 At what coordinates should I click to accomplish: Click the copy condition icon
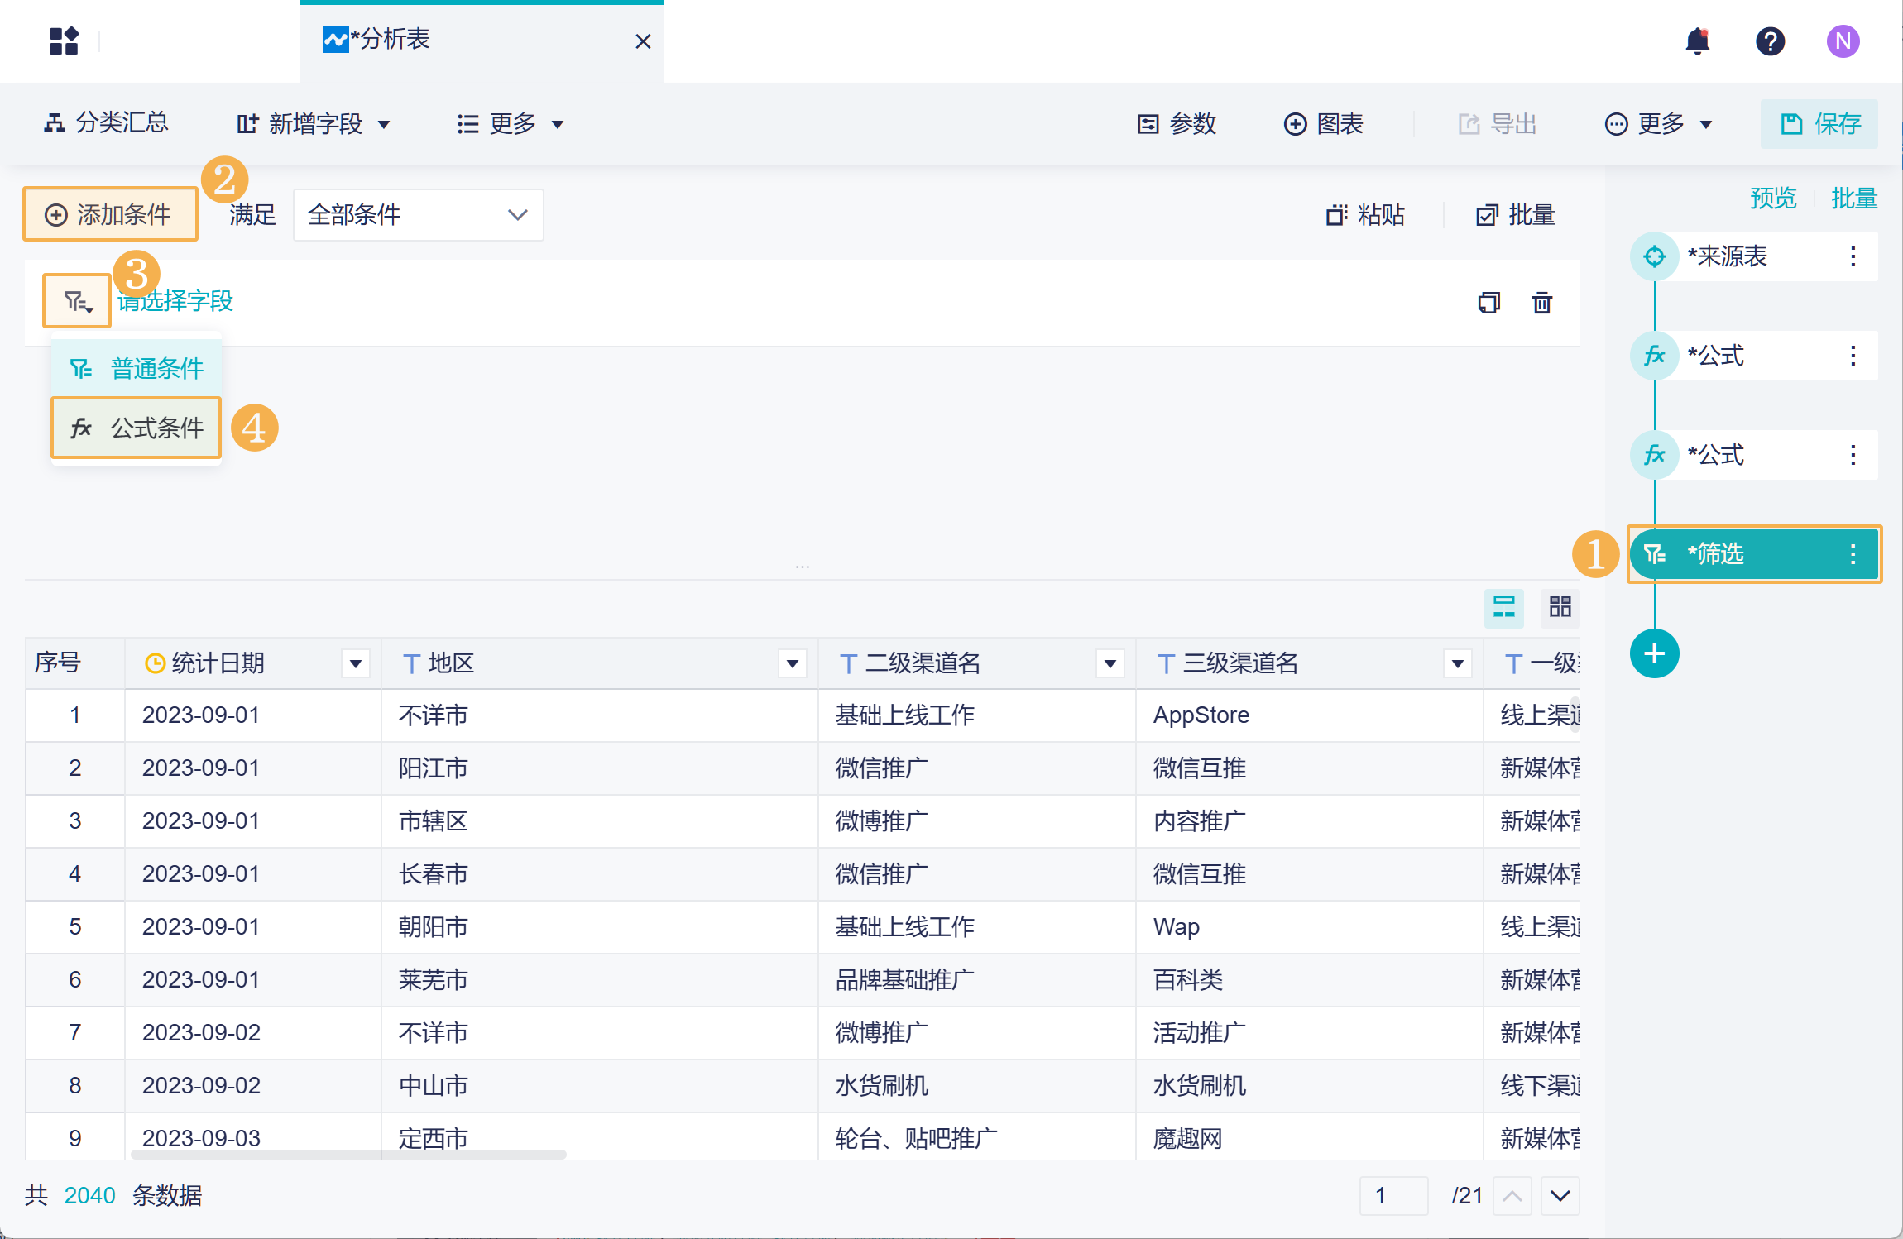point(1488,303)
